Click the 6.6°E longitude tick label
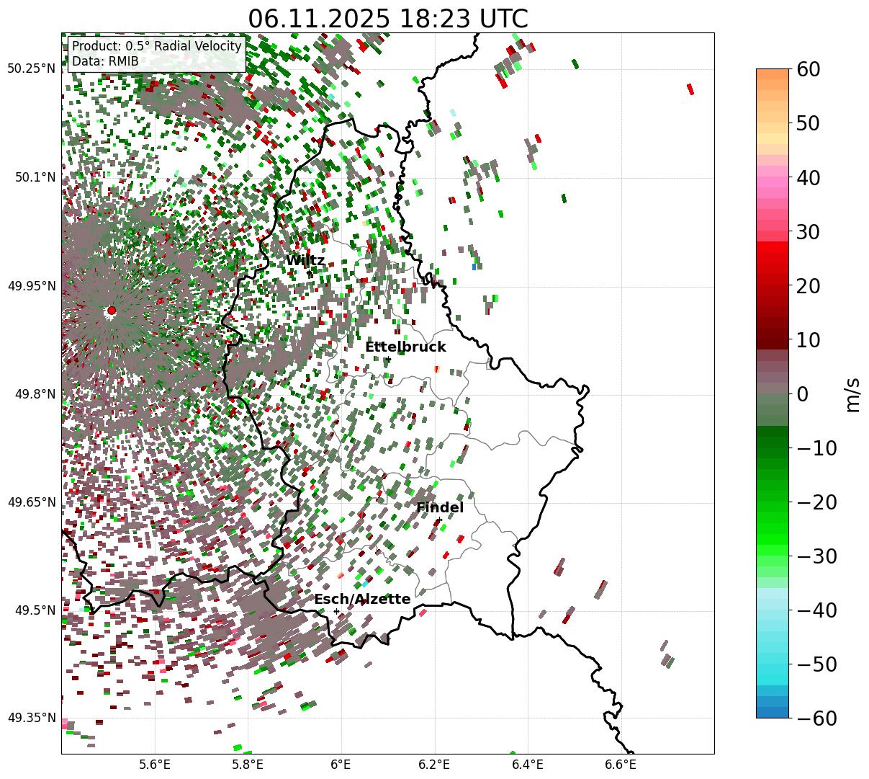The image size is (869, 779). [x=621, y=765]
